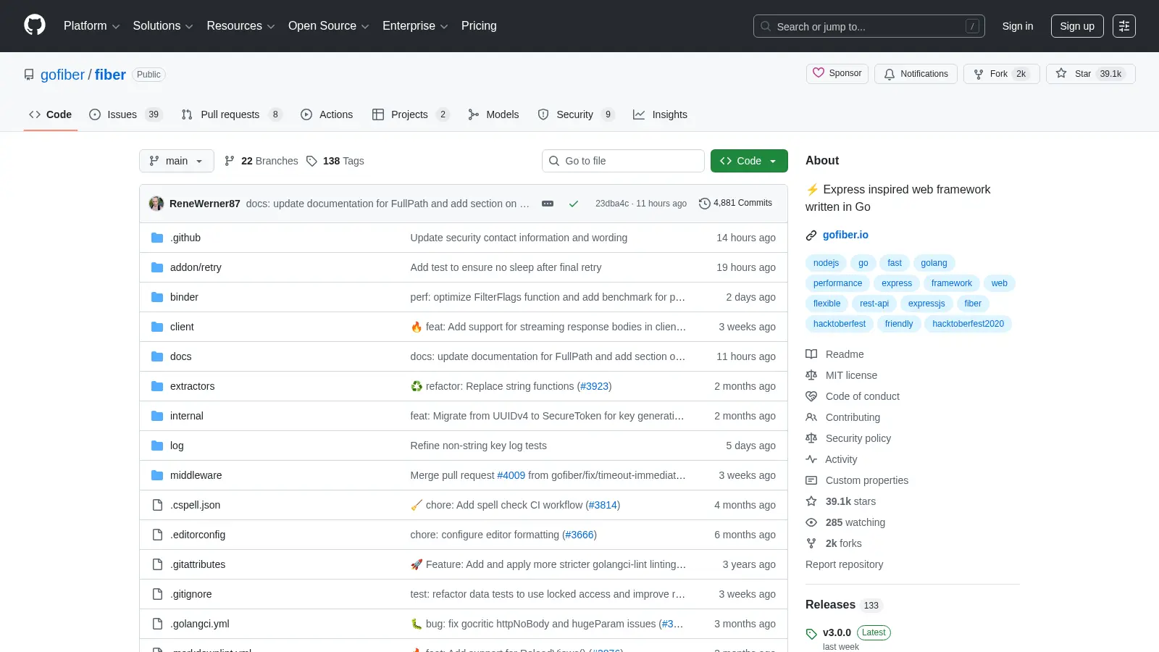The height and width of the screenshot is (652, 1159).
Task: Switch to the Issues tab
Action: tap(126, 114)
